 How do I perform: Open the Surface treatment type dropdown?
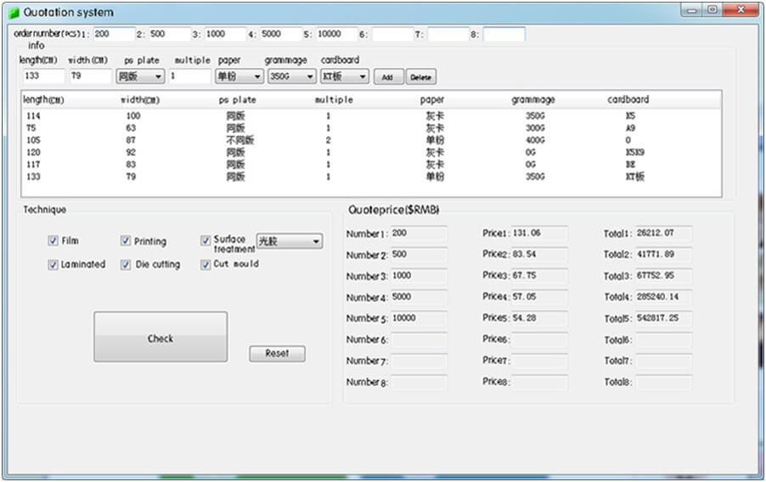290,241
